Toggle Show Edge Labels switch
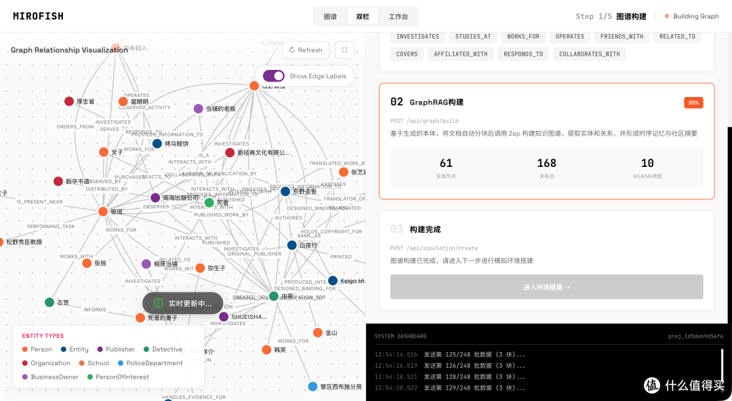The width and height of the screenshot is (732, 401). pyautogui.click(x=273, y=76)
